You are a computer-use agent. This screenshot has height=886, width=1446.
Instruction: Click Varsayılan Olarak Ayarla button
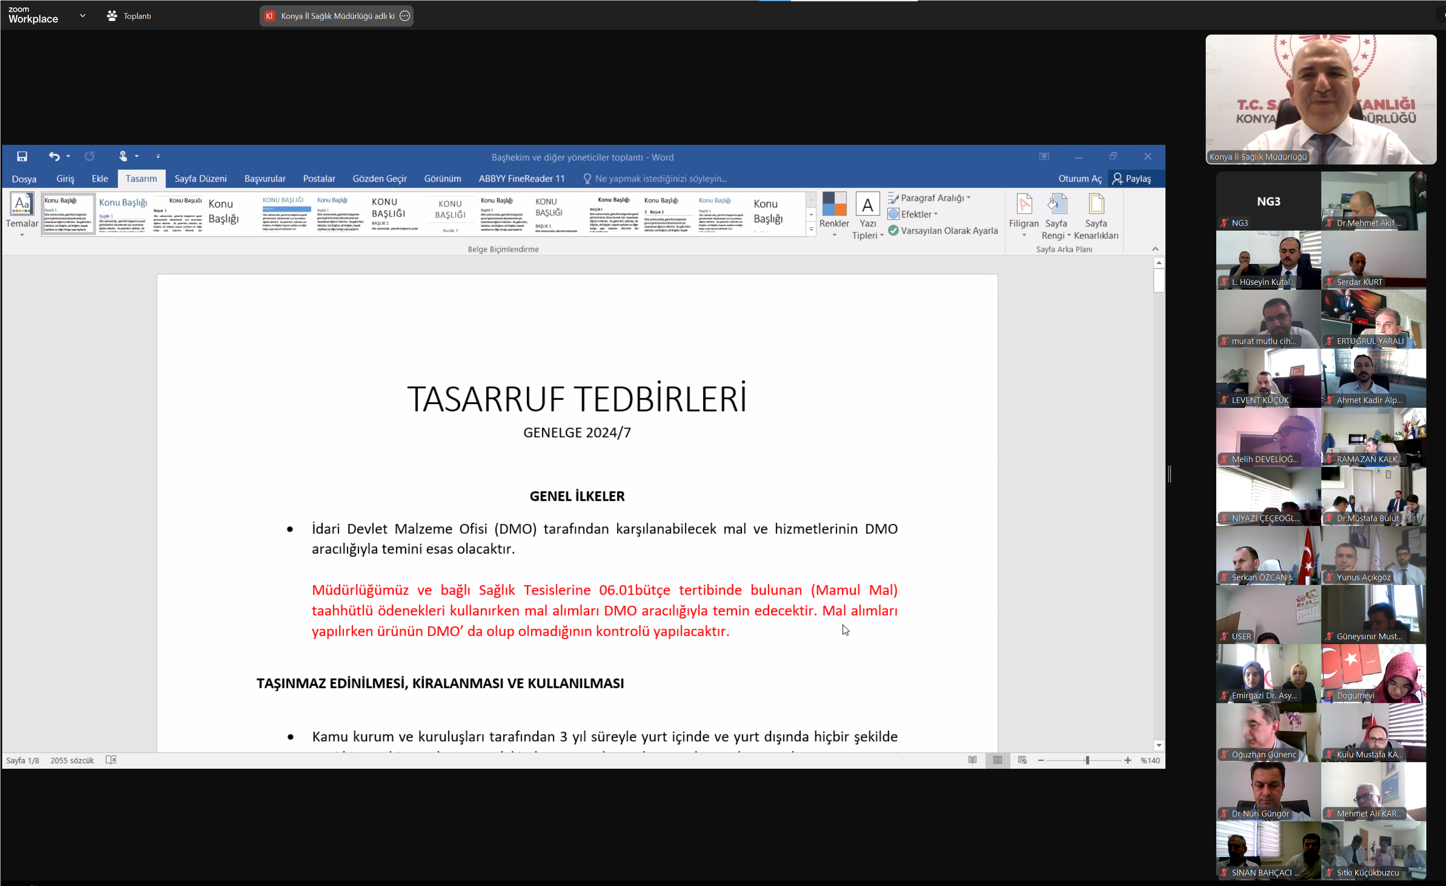click(943, 231)
